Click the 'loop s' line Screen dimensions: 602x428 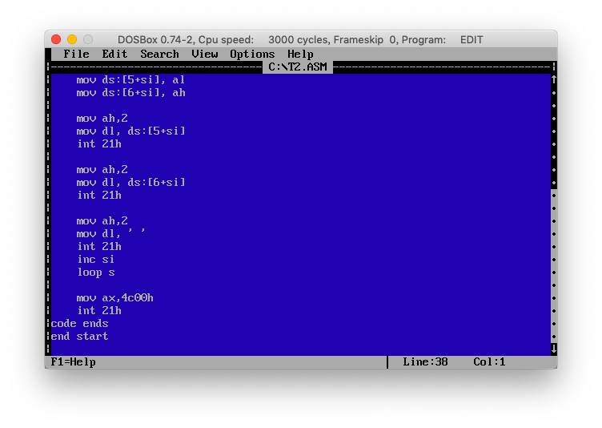[95, 273]
